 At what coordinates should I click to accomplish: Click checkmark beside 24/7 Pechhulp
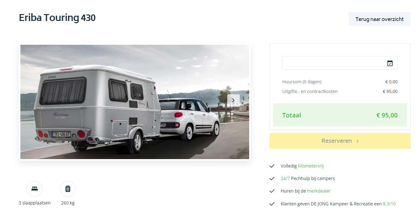coord(272,178)
